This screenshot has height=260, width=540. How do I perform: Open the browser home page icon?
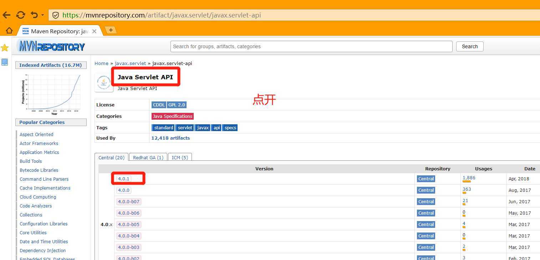(x=9, y=31)
